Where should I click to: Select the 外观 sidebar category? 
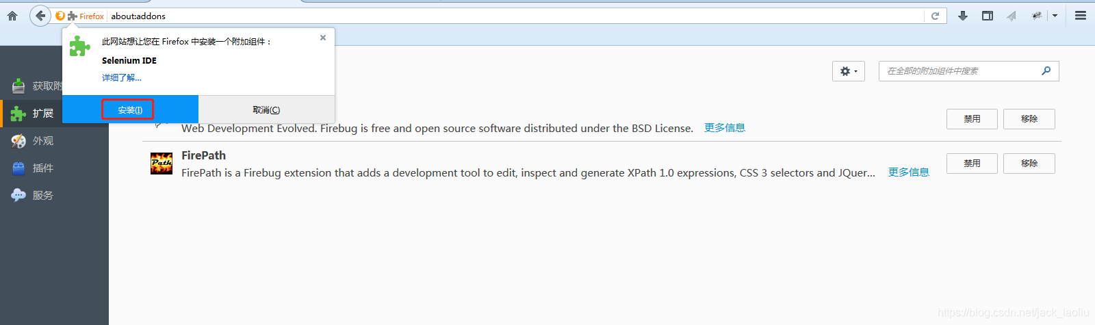click(54, 141)
